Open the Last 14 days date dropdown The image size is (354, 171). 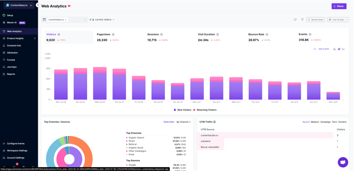tap(338, 20)
